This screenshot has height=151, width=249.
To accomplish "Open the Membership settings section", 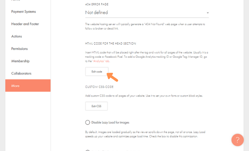I will pyautogui.click(x=20, y=61).
